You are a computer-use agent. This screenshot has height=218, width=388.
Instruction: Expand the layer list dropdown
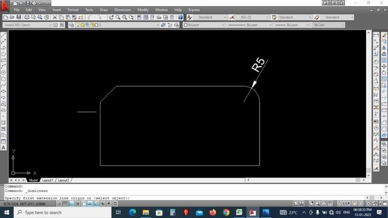(x=158, y=25)
